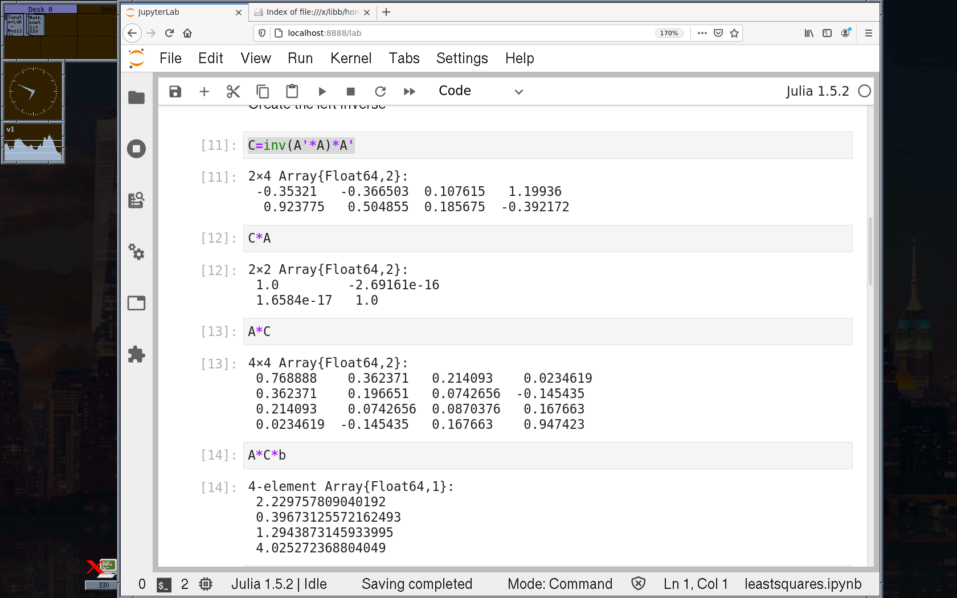Open the file browser sidebar folder icon
This screenshot has width=957, height=598.
tap(137, 98)
